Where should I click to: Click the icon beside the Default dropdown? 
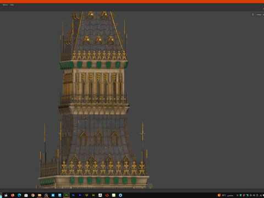coord(253,15)
